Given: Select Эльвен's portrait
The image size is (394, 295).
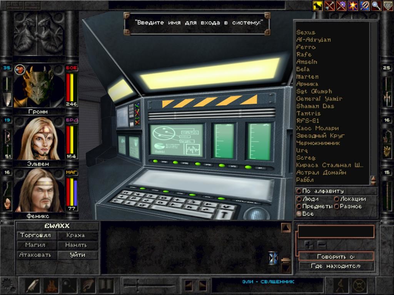Looking at the screenshot, I should point(38,138).
